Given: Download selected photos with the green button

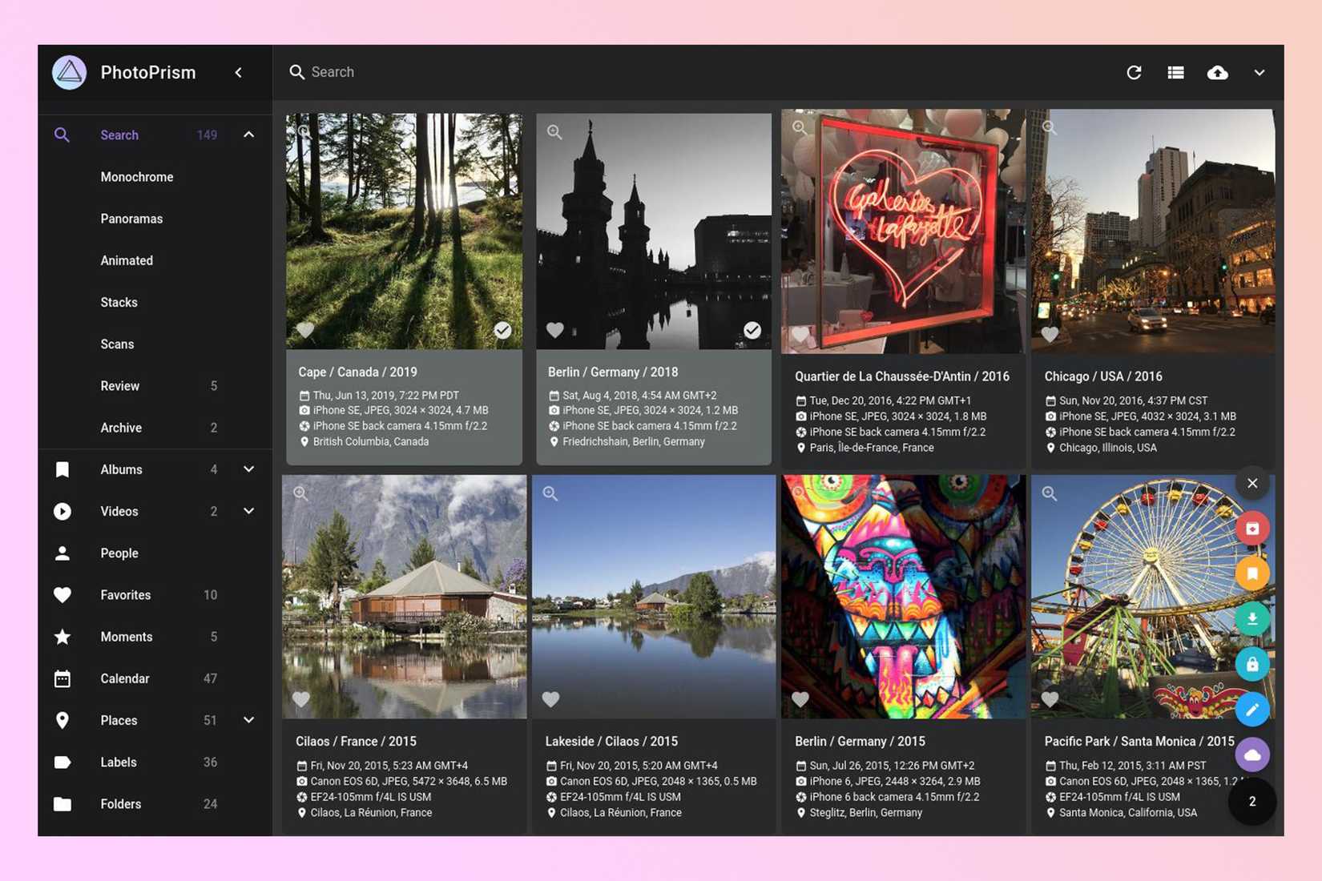Looking at the screenshot, I should tap(1252, 619).
